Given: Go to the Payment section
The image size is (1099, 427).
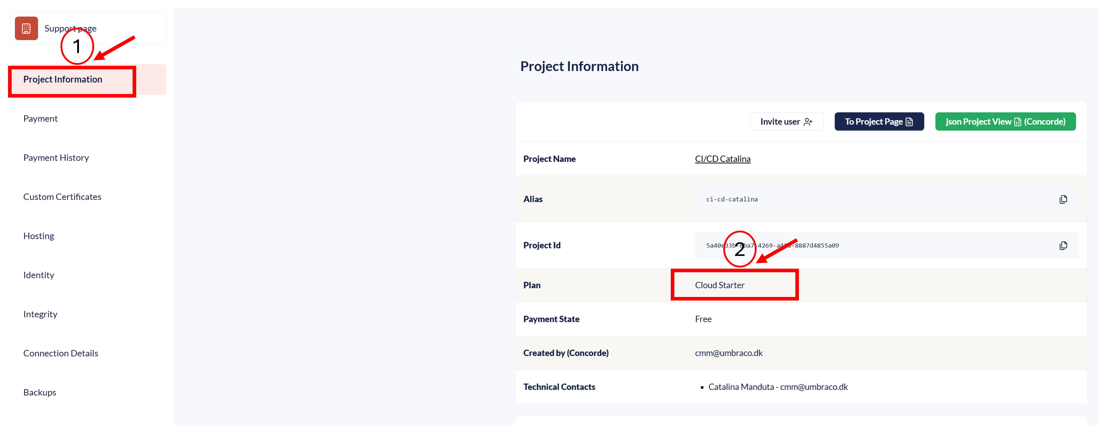Looking at the screenshot, I should click(41, 119).
